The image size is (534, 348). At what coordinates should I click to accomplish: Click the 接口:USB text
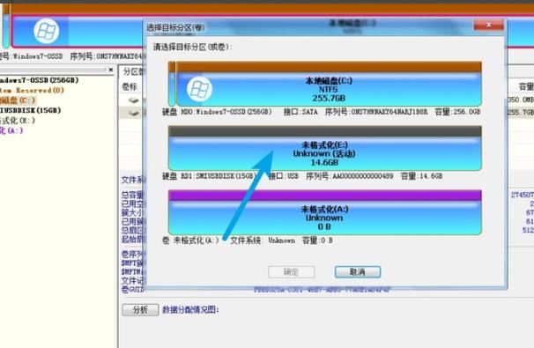tap(284, 176)
